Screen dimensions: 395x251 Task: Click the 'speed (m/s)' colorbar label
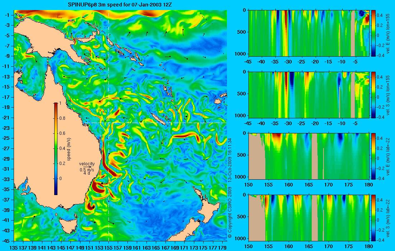[69, 149]
